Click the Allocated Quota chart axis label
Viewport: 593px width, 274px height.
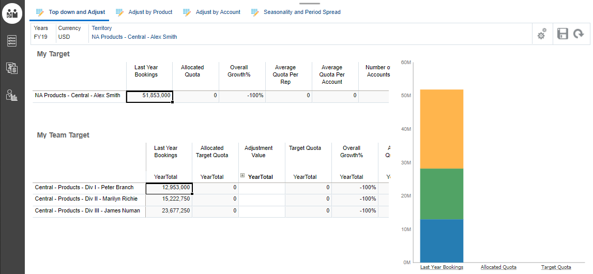coord(498,267)
